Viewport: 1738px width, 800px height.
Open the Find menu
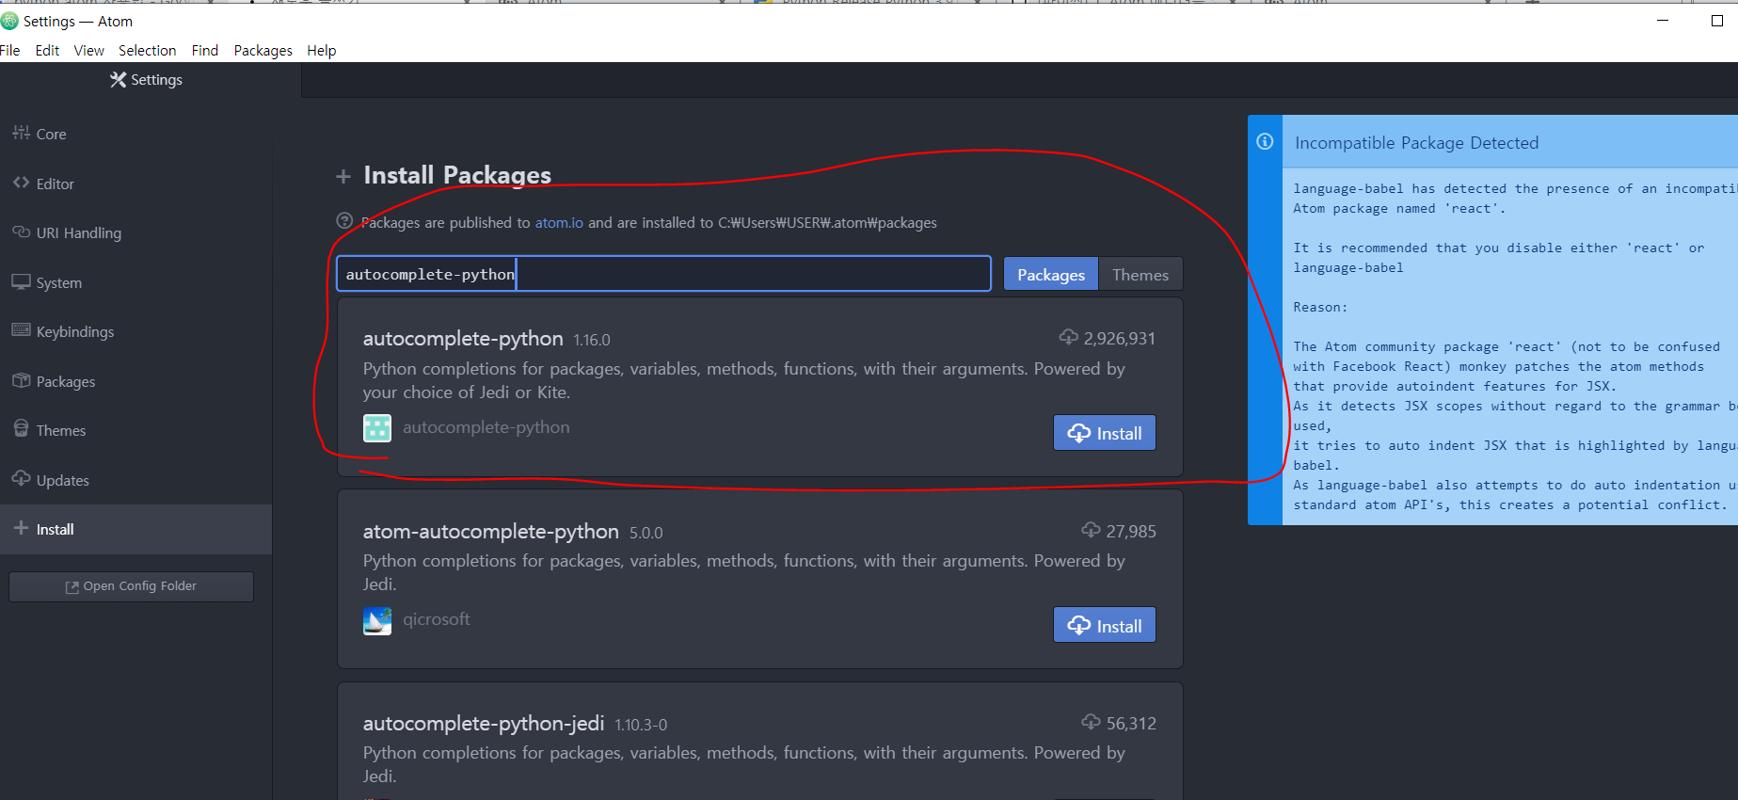(205, 51)
